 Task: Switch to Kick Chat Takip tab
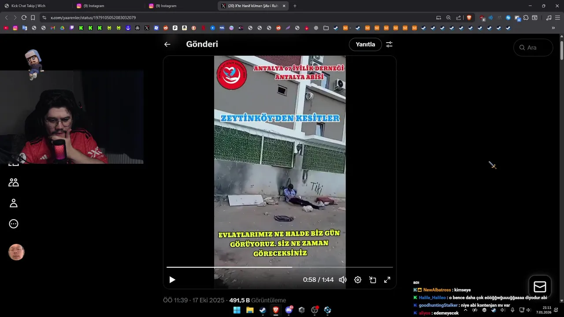point(36,6)
